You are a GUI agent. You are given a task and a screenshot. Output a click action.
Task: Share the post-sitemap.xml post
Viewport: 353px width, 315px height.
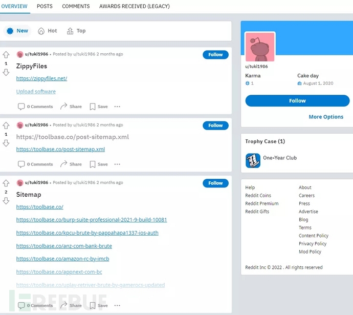71,164
